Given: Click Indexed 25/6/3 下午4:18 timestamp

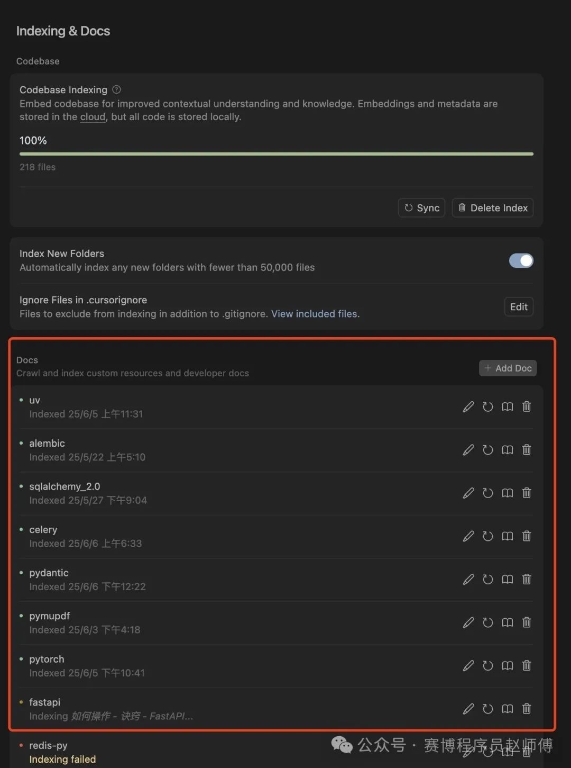Looking at the screenshot, I should coord(85,630).
